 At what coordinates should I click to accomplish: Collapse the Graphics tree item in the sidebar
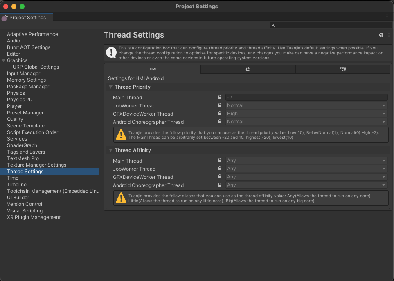3,60
